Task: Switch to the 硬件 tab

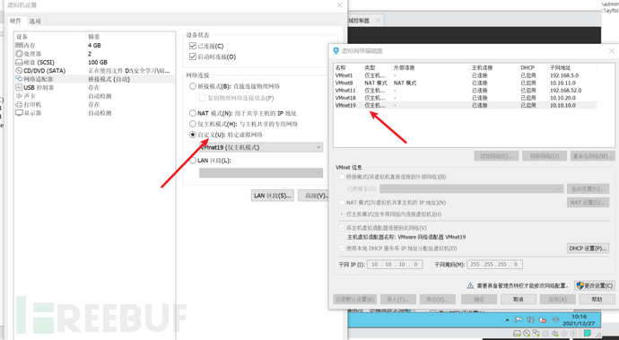Action: (16, 21)
